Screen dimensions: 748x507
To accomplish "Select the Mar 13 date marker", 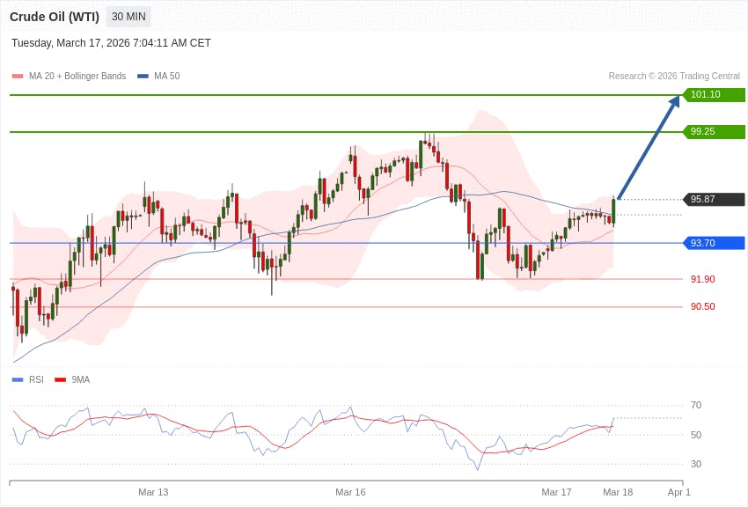I will [153, 492].
